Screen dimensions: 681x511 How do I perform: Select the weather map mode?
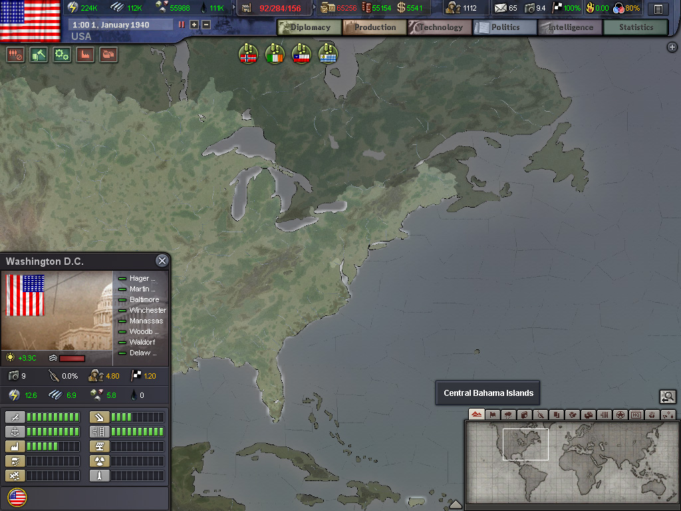(x=508, y=415)
